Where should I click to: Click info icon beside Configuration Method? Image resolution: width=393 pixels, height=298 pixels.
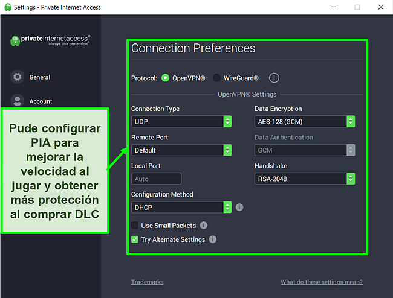point(239,208)
